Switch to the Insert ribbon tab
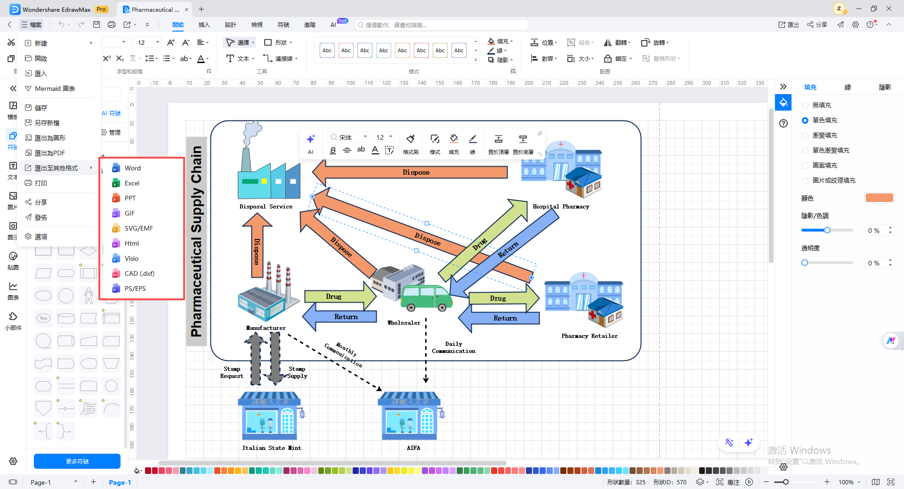Screen dimensions: 904x489 (x=204, y=24)
